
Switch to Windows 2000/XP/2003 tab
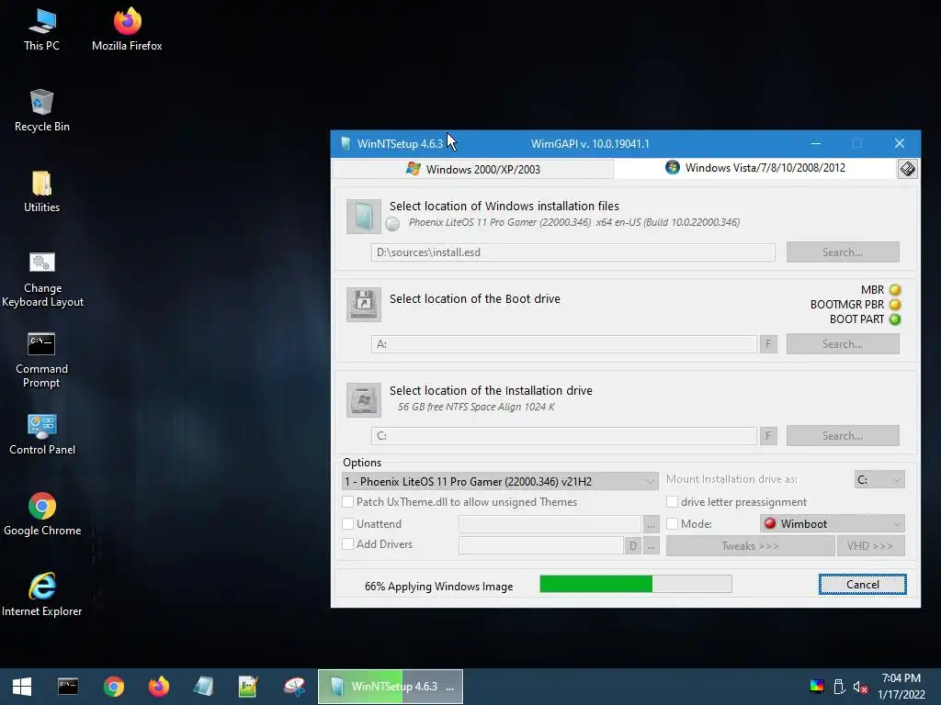[473, 169]
